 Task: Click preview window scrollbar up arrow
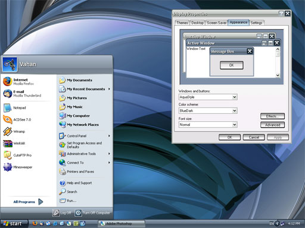click(278, 49)
